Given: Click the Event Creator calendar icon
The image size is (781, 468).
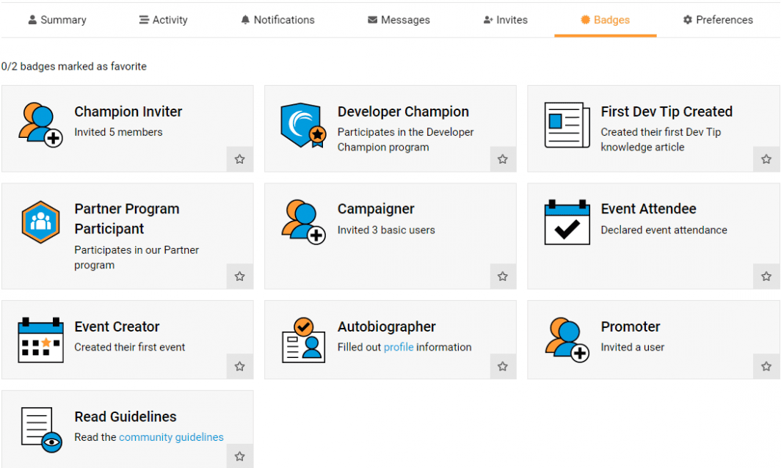Looking at the screenshot, I should click(x=40, y=340).
